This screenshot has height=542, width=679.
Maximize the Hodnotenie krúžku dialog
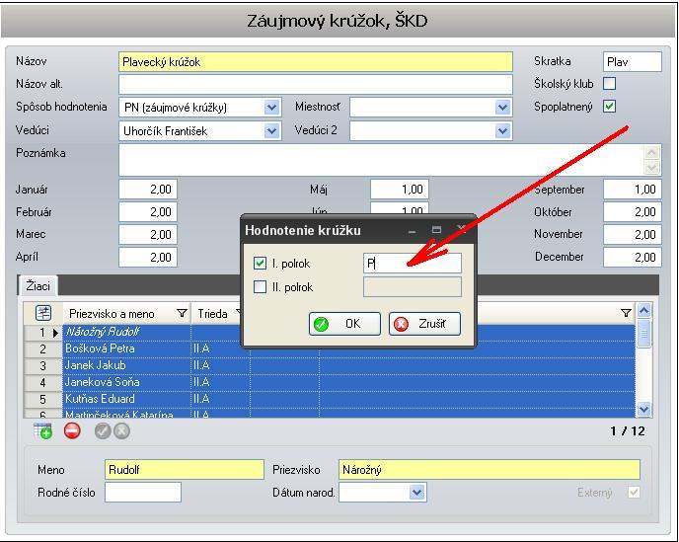[436, 230]
